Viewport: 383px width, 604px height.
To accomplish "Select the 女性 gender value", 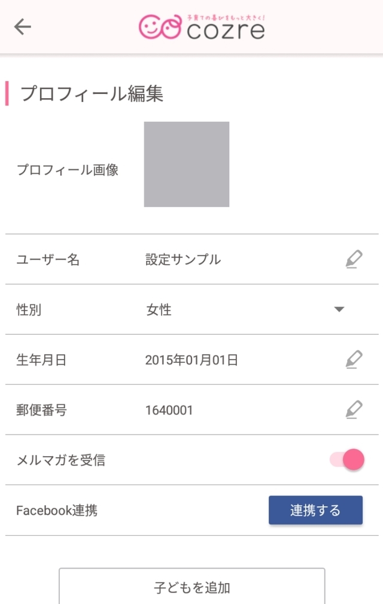I will click(159, 309).
